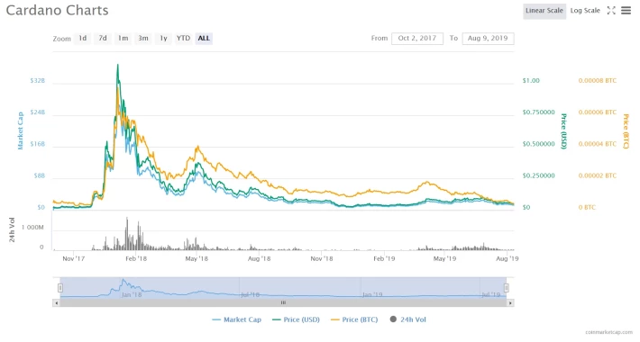Edit the To date field
Viewport: 640px width, 342px height.
[x=488, y=39]
